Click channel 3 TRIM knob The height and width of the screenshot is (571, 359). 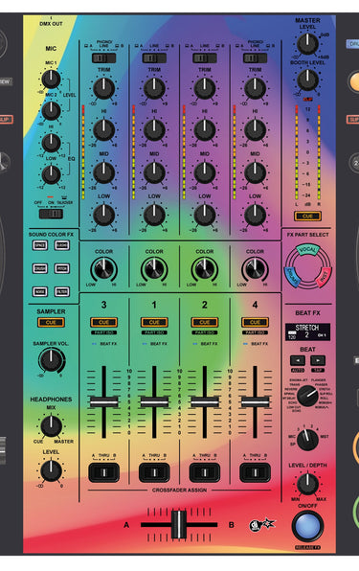[x=104, y=88]
